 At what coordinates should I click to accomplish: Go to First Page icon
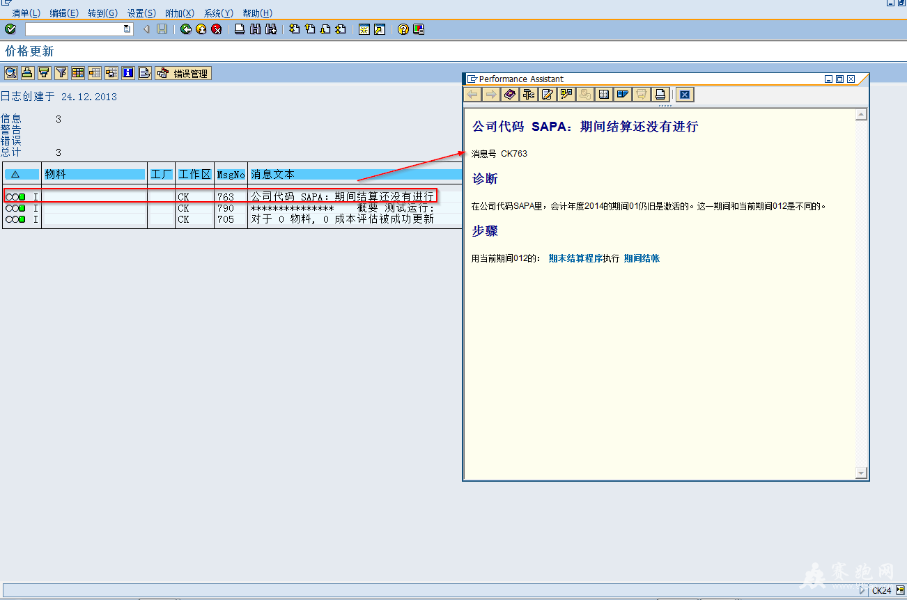294,29
